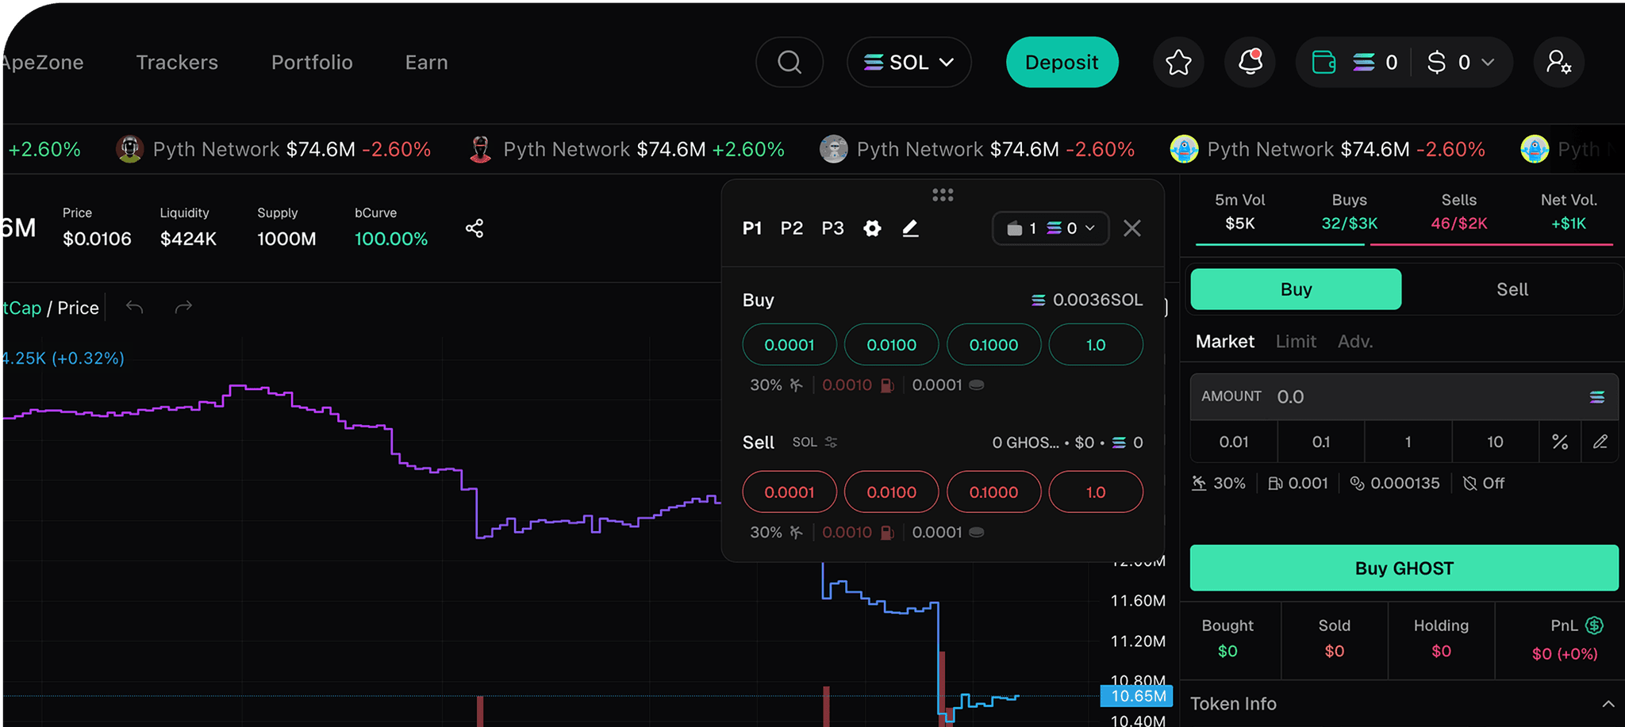Click the 10.65M current price marker
The width and height of the screenshot is (1625, 727).
1137,696
